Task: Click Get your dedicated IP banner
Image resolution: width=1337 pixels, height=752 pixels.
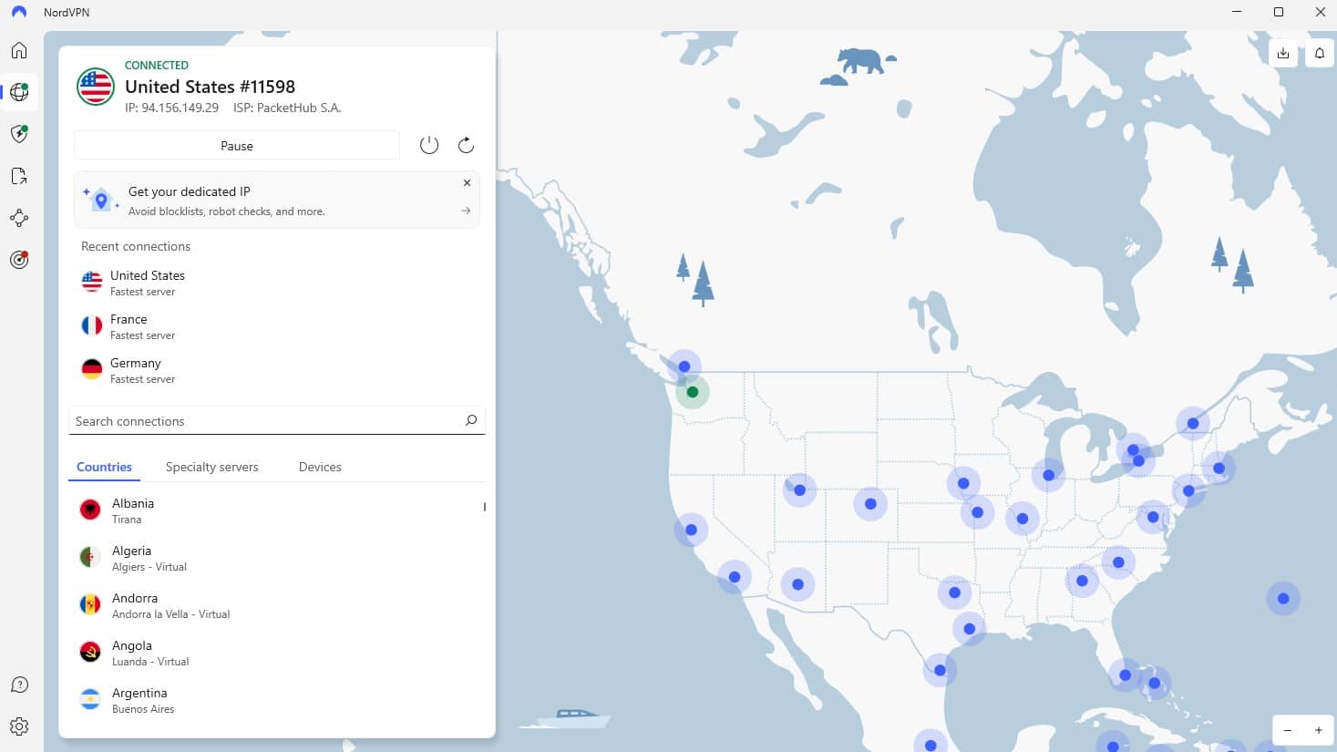Action: (x=276, y=201)
